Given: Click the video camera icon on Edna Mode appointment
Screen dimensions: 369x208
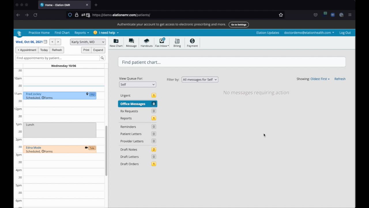Looking at the screenshot, I should (86, 148).
